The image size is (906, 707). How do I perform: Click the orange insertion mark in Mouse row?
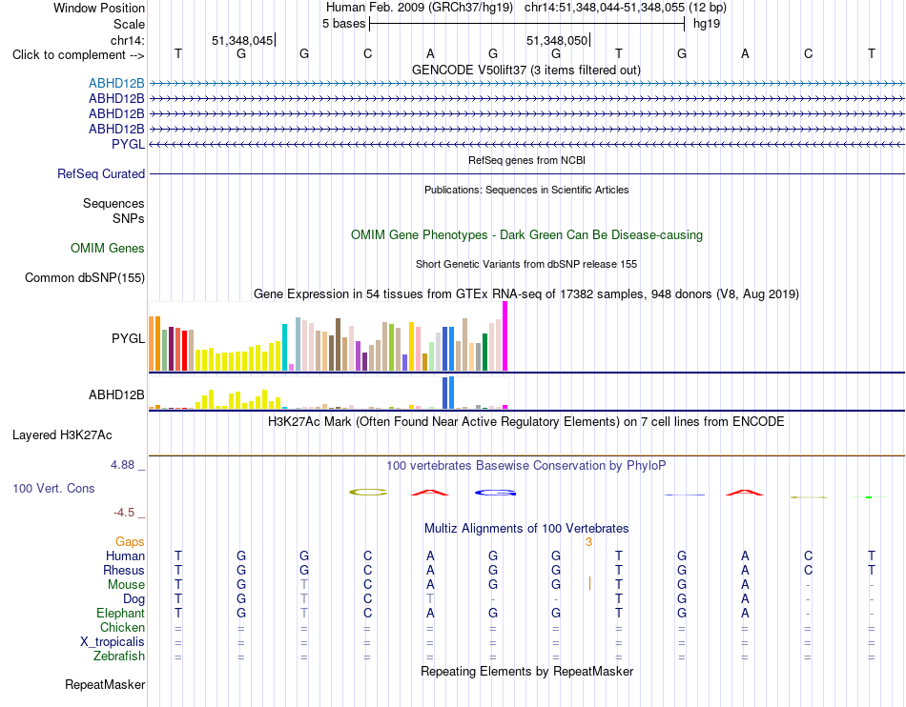[x=589, y=583]
